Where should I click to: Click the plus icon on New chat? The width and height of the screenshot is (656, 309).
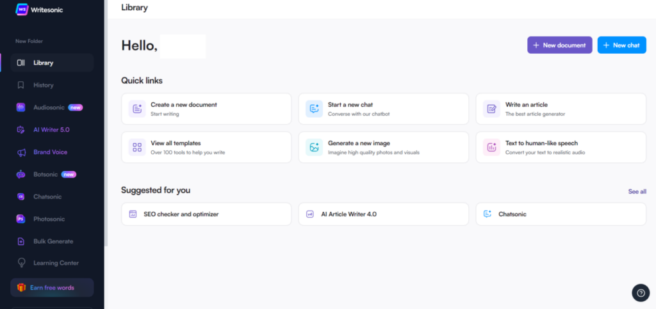click(606, 45)
